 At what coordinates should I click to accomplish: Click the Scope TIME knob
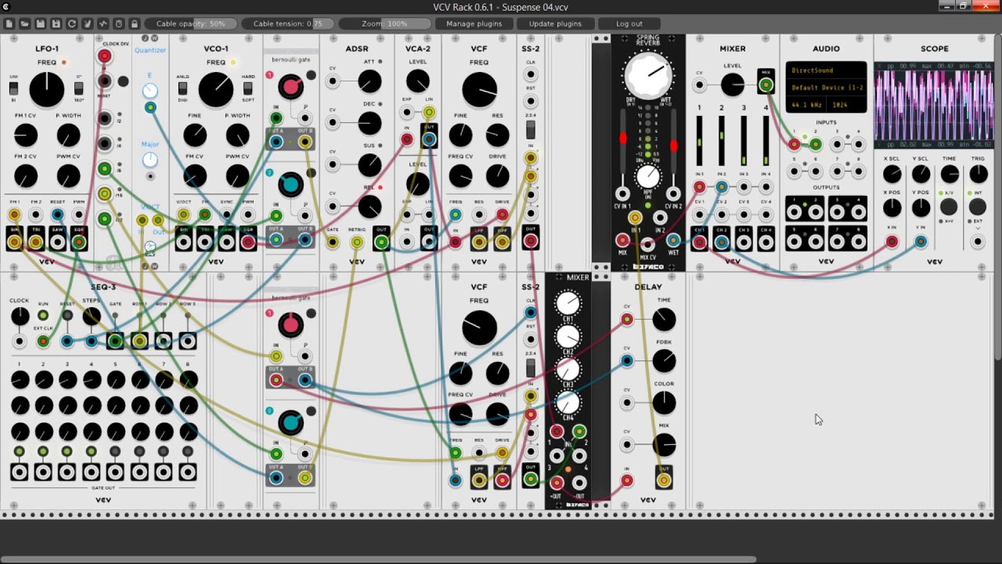coord(950,174)
